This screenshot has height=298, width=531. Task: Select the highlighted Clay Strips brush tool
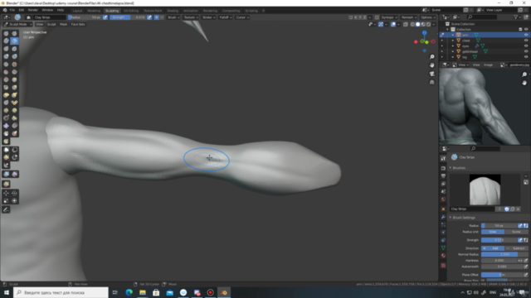tap(14, 41)
